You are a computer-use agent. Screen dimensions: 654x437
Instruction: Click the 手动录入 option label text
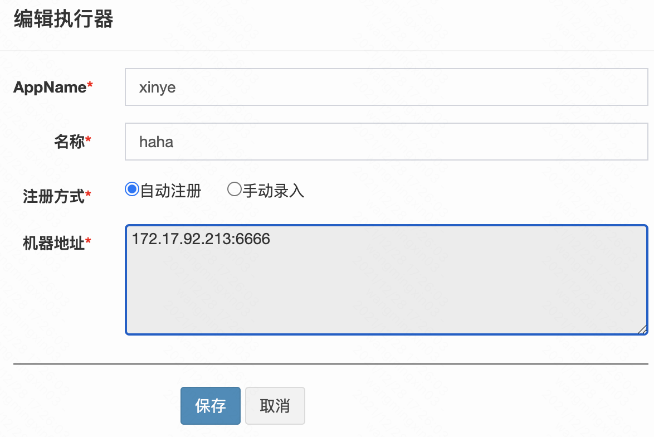[274, 191]
